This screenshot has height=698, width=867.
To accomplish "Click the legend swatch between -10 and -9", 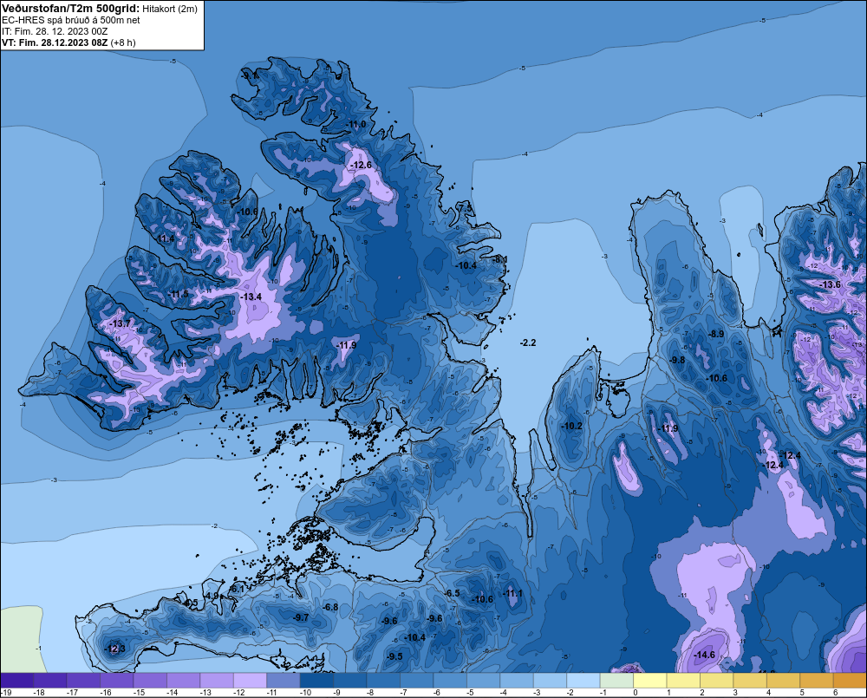I will tap(316, 681).
